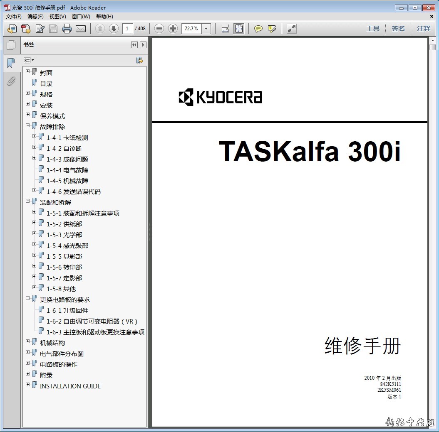Screen dimensions: 439x432
Task: Select the highlight text tool
Action: [272, 29]
